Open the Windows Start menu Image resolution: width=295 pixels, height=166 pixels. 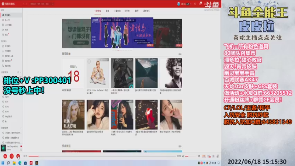click(x=3, y=163)
